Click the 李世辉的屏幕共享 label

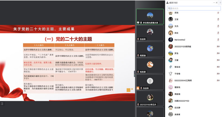(150, 22)
